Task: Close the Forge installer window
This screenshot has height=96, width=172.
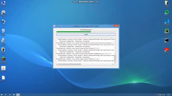Action: (x=116, y=26)
